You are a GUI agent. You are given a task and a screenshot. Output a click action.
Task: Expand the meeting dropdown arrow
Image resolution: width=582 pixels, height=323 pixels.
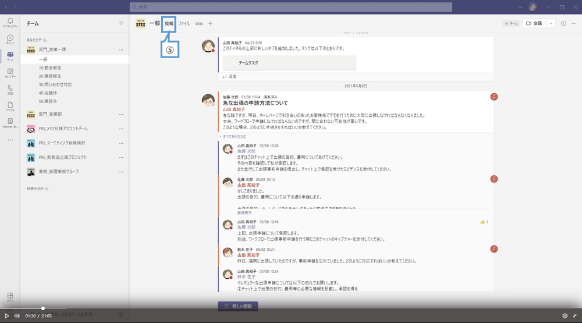tap(551, 23)
